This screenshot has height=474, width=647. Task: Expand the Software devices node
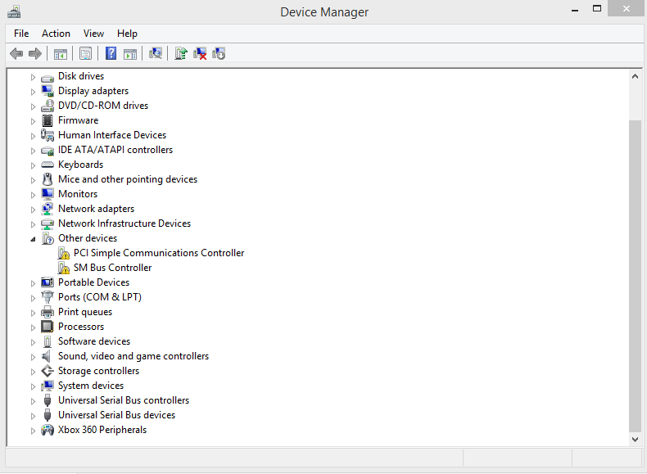click(x=33, y=342)
